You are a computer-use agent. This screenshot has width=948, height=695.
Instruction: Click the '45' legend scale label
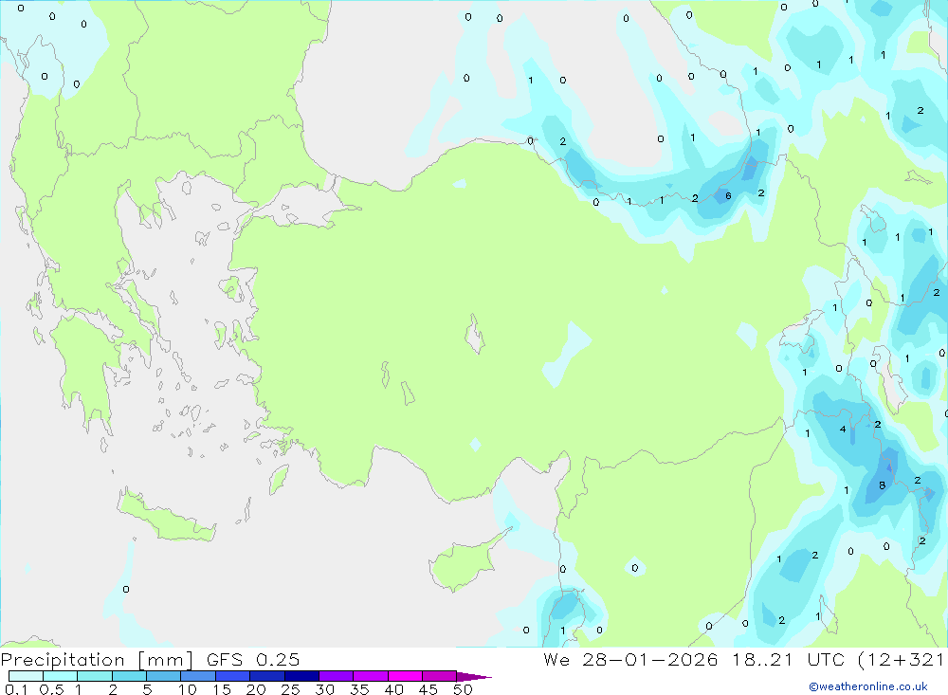click(x=428, y=689)
